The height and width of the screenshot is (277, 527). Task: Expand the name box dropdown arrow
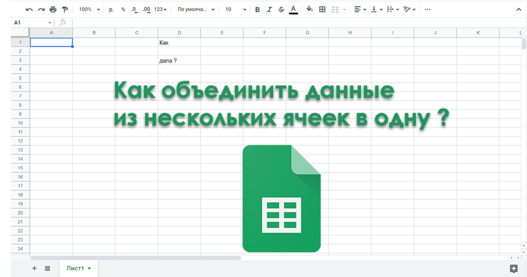click(50, 23)
